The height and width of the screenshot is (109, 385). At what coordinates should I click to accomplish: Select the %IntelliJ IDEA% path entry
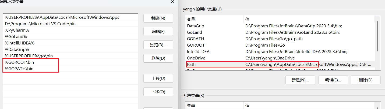click(20, 43)
